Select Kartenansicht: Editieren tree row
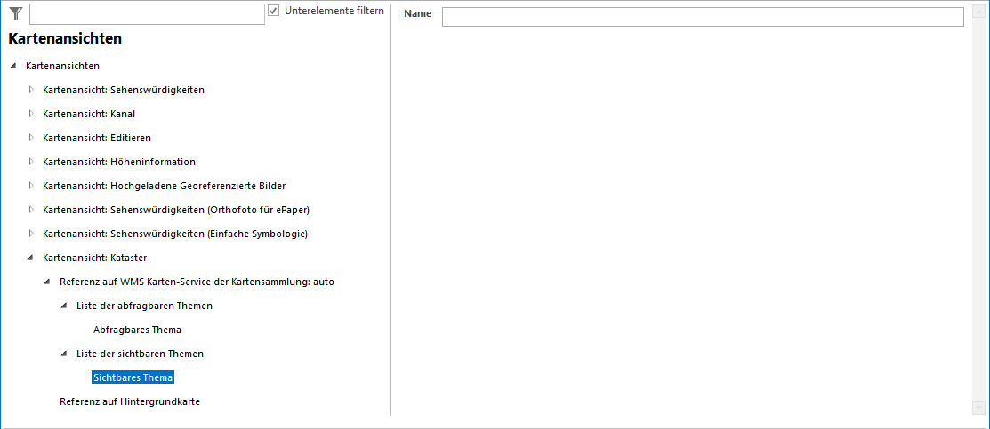This screenshot has width=990, height=429. [x=97, y=138]
